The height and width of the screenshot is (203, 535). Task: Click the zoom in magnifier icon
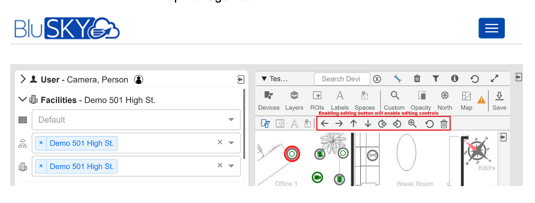click(x=412, y=124)
